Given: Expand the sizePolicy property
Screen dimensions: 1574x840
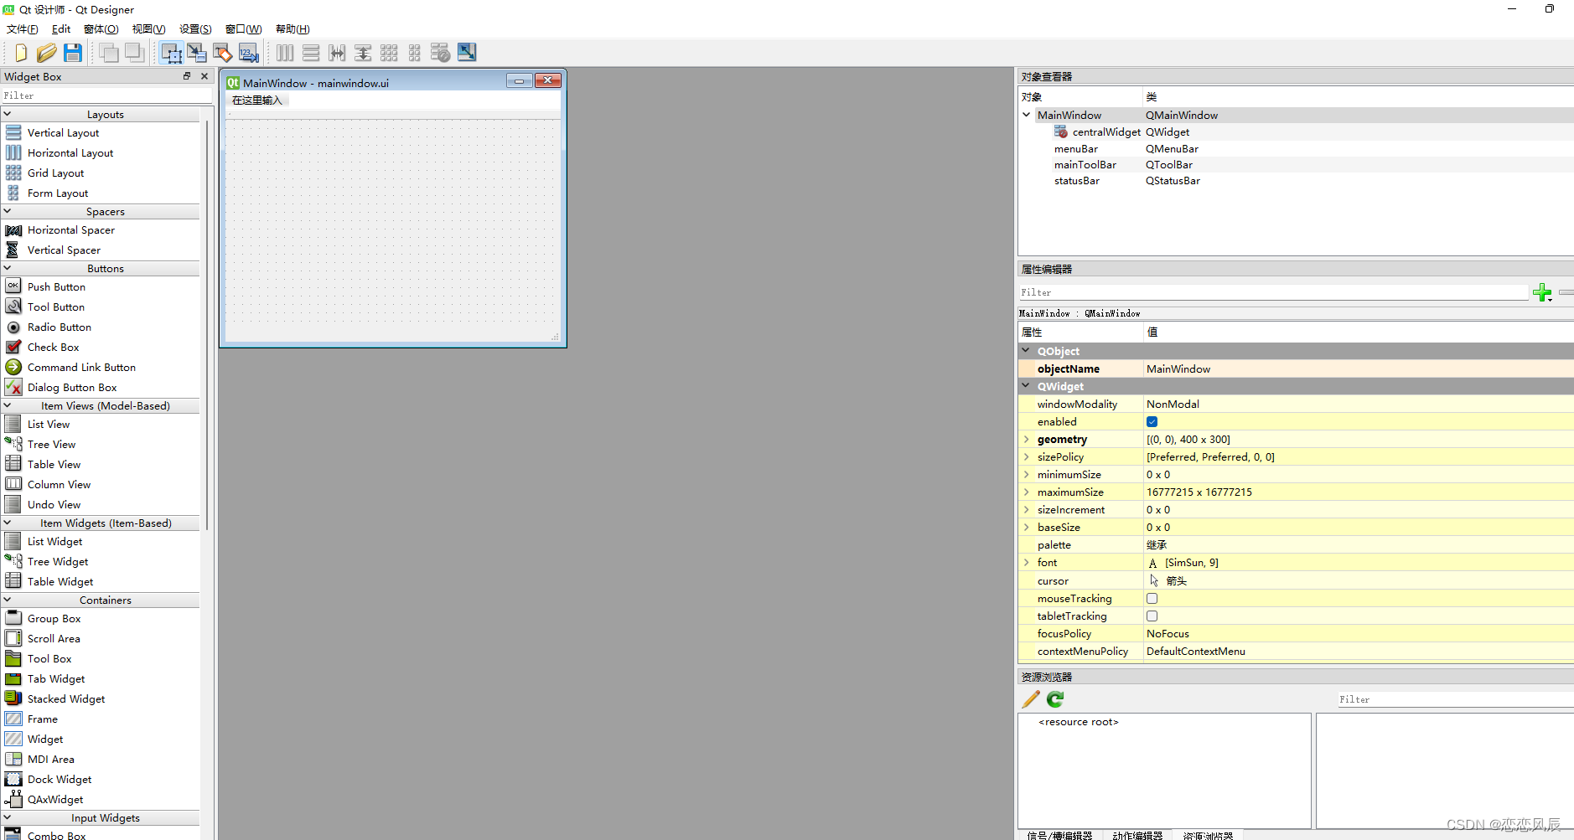Looking at the screenshot, I should [1026, 456].
